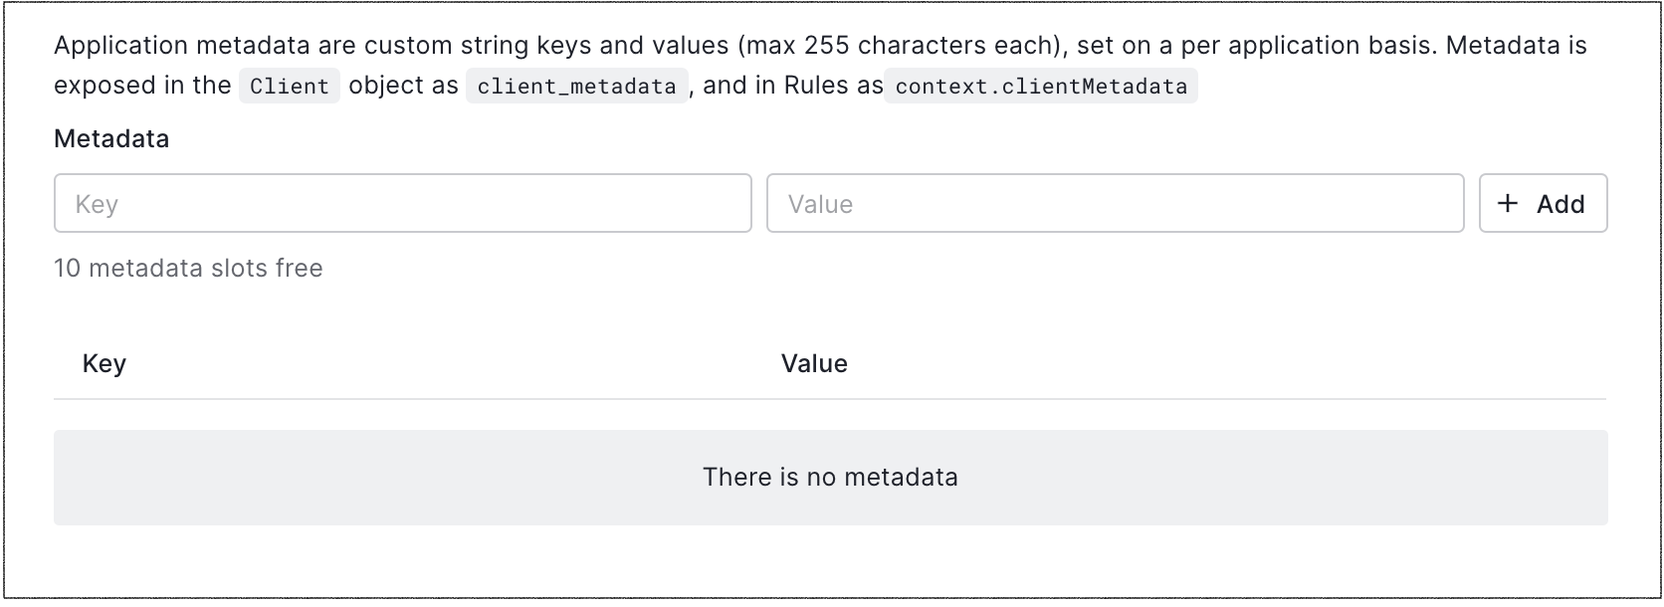Click the client_metadata code snippet
Image resolution: width=1664 pixels, height=607 pixels.
pos(576,87)
